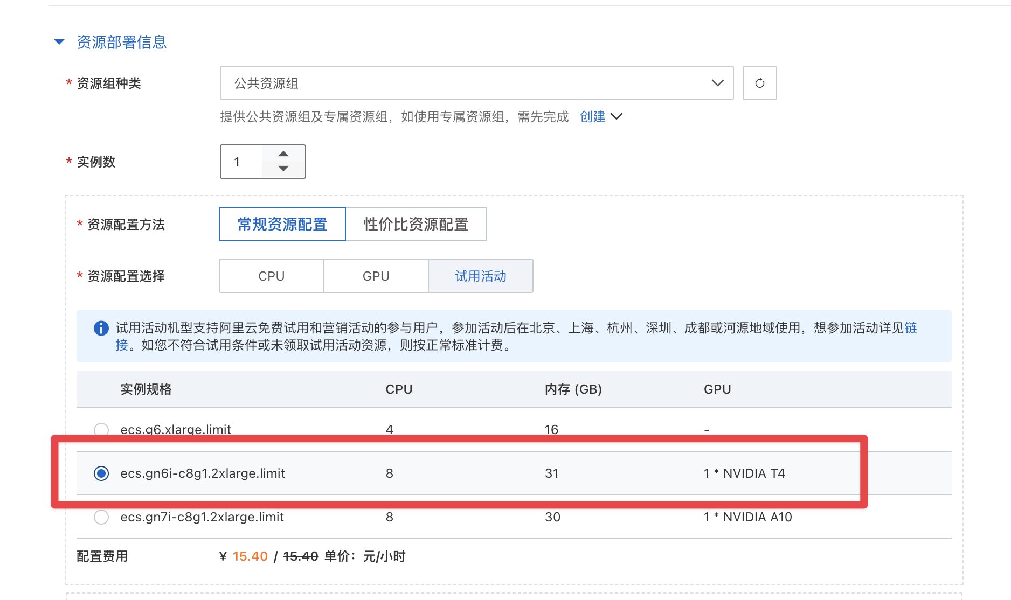Screen dimensions: 1011x600
Task: Click the GPU column header
Action: 717,389
